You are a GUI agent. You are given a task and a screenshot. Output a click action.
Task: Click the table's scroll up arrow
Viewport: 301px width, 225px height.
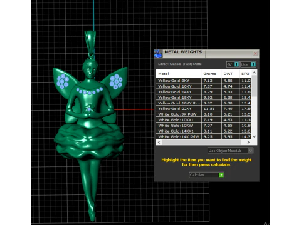click(x=255, y=72)
